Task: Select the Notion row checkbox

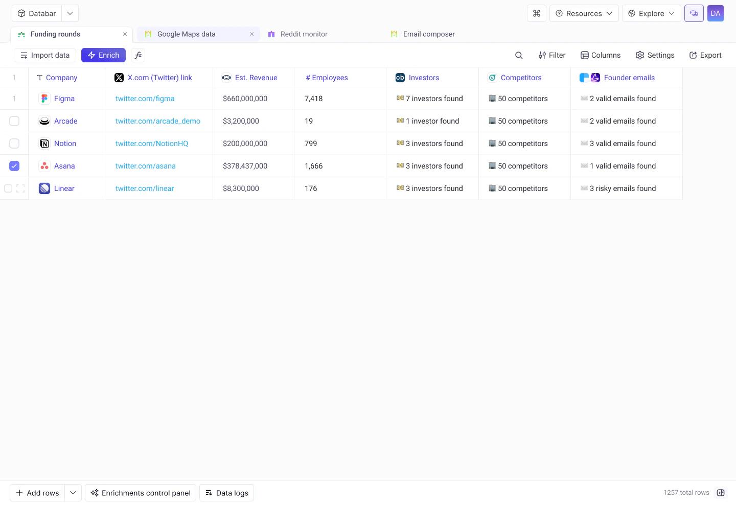Action: tap(14, 143)
